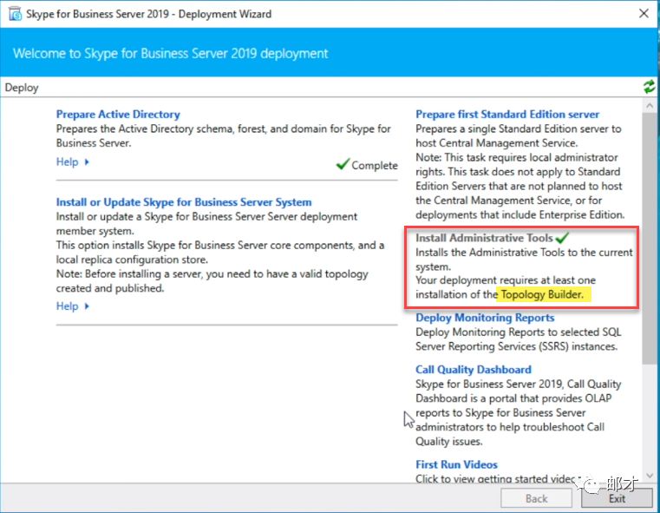The height and width of the screenshot is (513, 660).
Task: Click the Deploy breadcrumb label
Action: (x=22, y=88)
